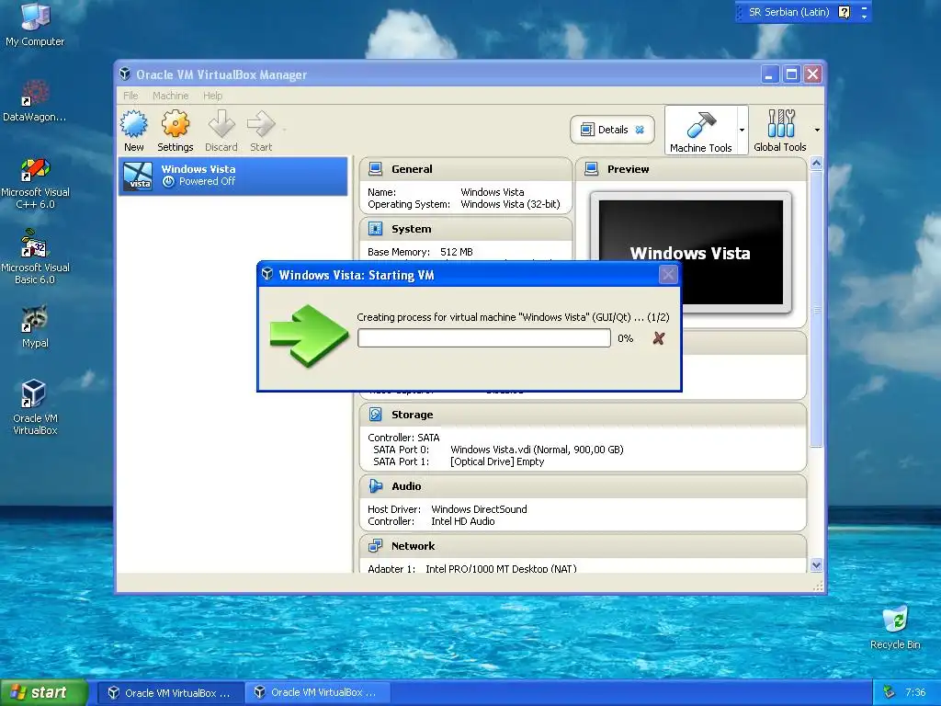Open Settings via the gear icon
This screenshot has width=941, height=706.
pos(176,124)
